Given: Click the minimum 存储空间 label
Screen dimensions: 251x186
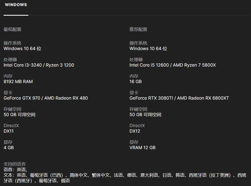Looking at the screenshot, I should coord(12,109).
